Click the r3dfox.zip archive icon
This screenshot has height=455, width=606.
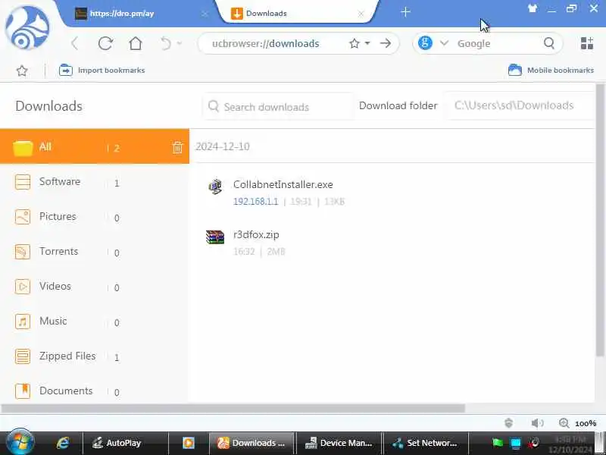point(215,237)
